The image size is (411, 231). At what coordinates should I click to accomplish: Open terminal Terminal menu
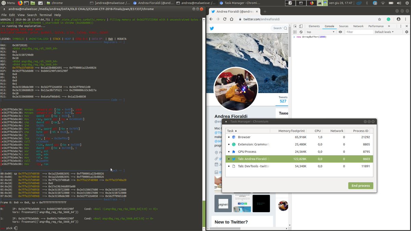pos(45,15)
